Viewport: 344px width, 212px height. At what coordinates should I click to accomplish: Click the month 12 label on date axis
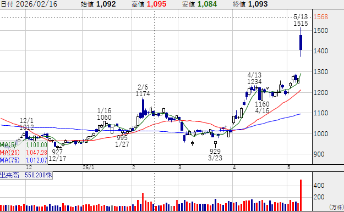29,168
